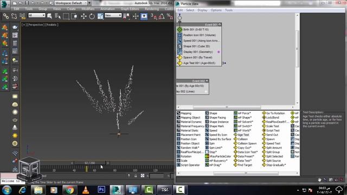Click Rectangular Selection Region tool

[x=66, y=16]
